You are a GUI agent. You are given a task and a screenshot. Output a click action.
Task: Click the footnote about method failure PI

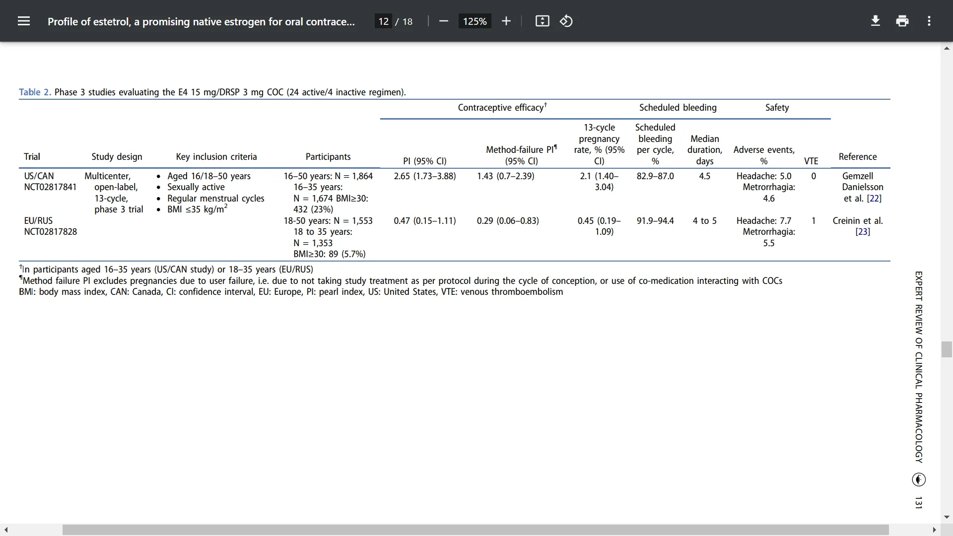[401, 281]
